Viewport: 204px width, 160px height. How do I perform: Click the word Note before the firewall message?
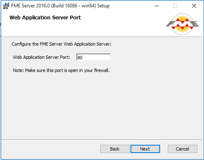click(18, 70)
